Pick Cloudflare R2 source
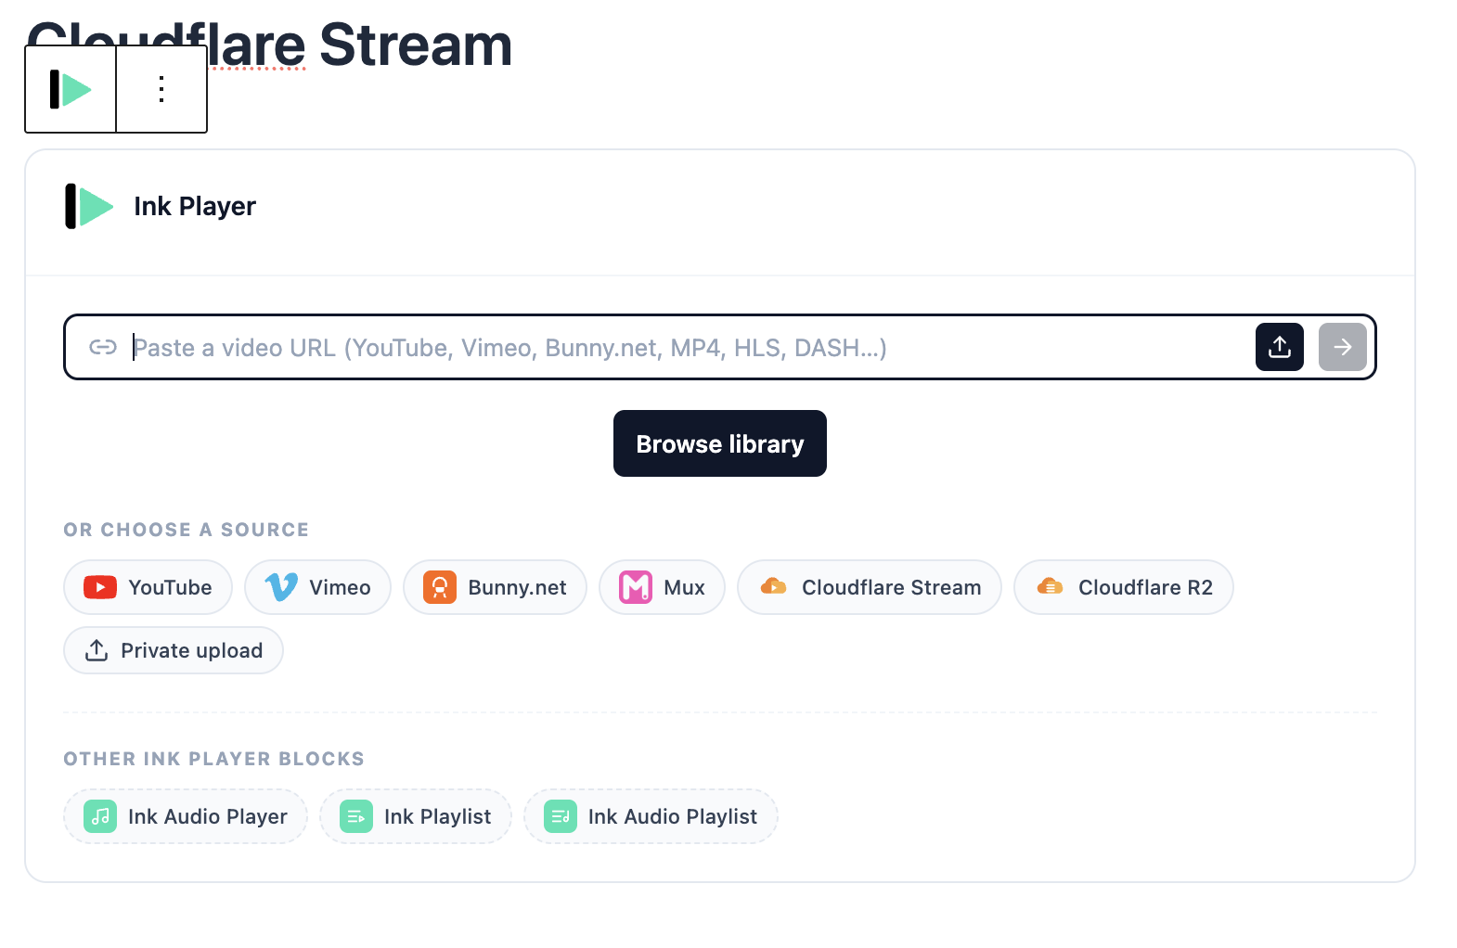 pyautogui.click(x=1124, y=587)
